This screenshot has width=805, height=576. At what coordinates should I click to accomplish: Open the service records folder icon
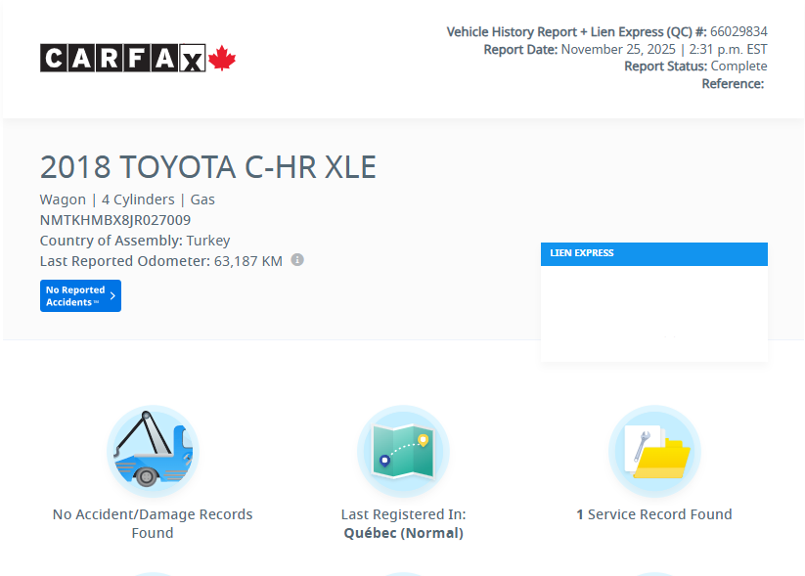(x=654, y=451)
